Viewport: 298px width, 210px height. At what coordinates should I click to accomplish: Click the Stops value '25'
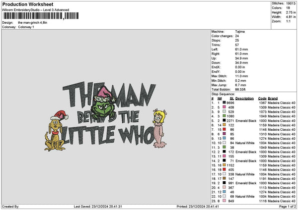(237, 41)
